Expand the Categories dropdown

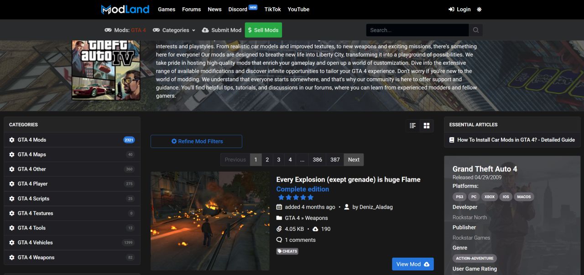click(x=174, y=30)
